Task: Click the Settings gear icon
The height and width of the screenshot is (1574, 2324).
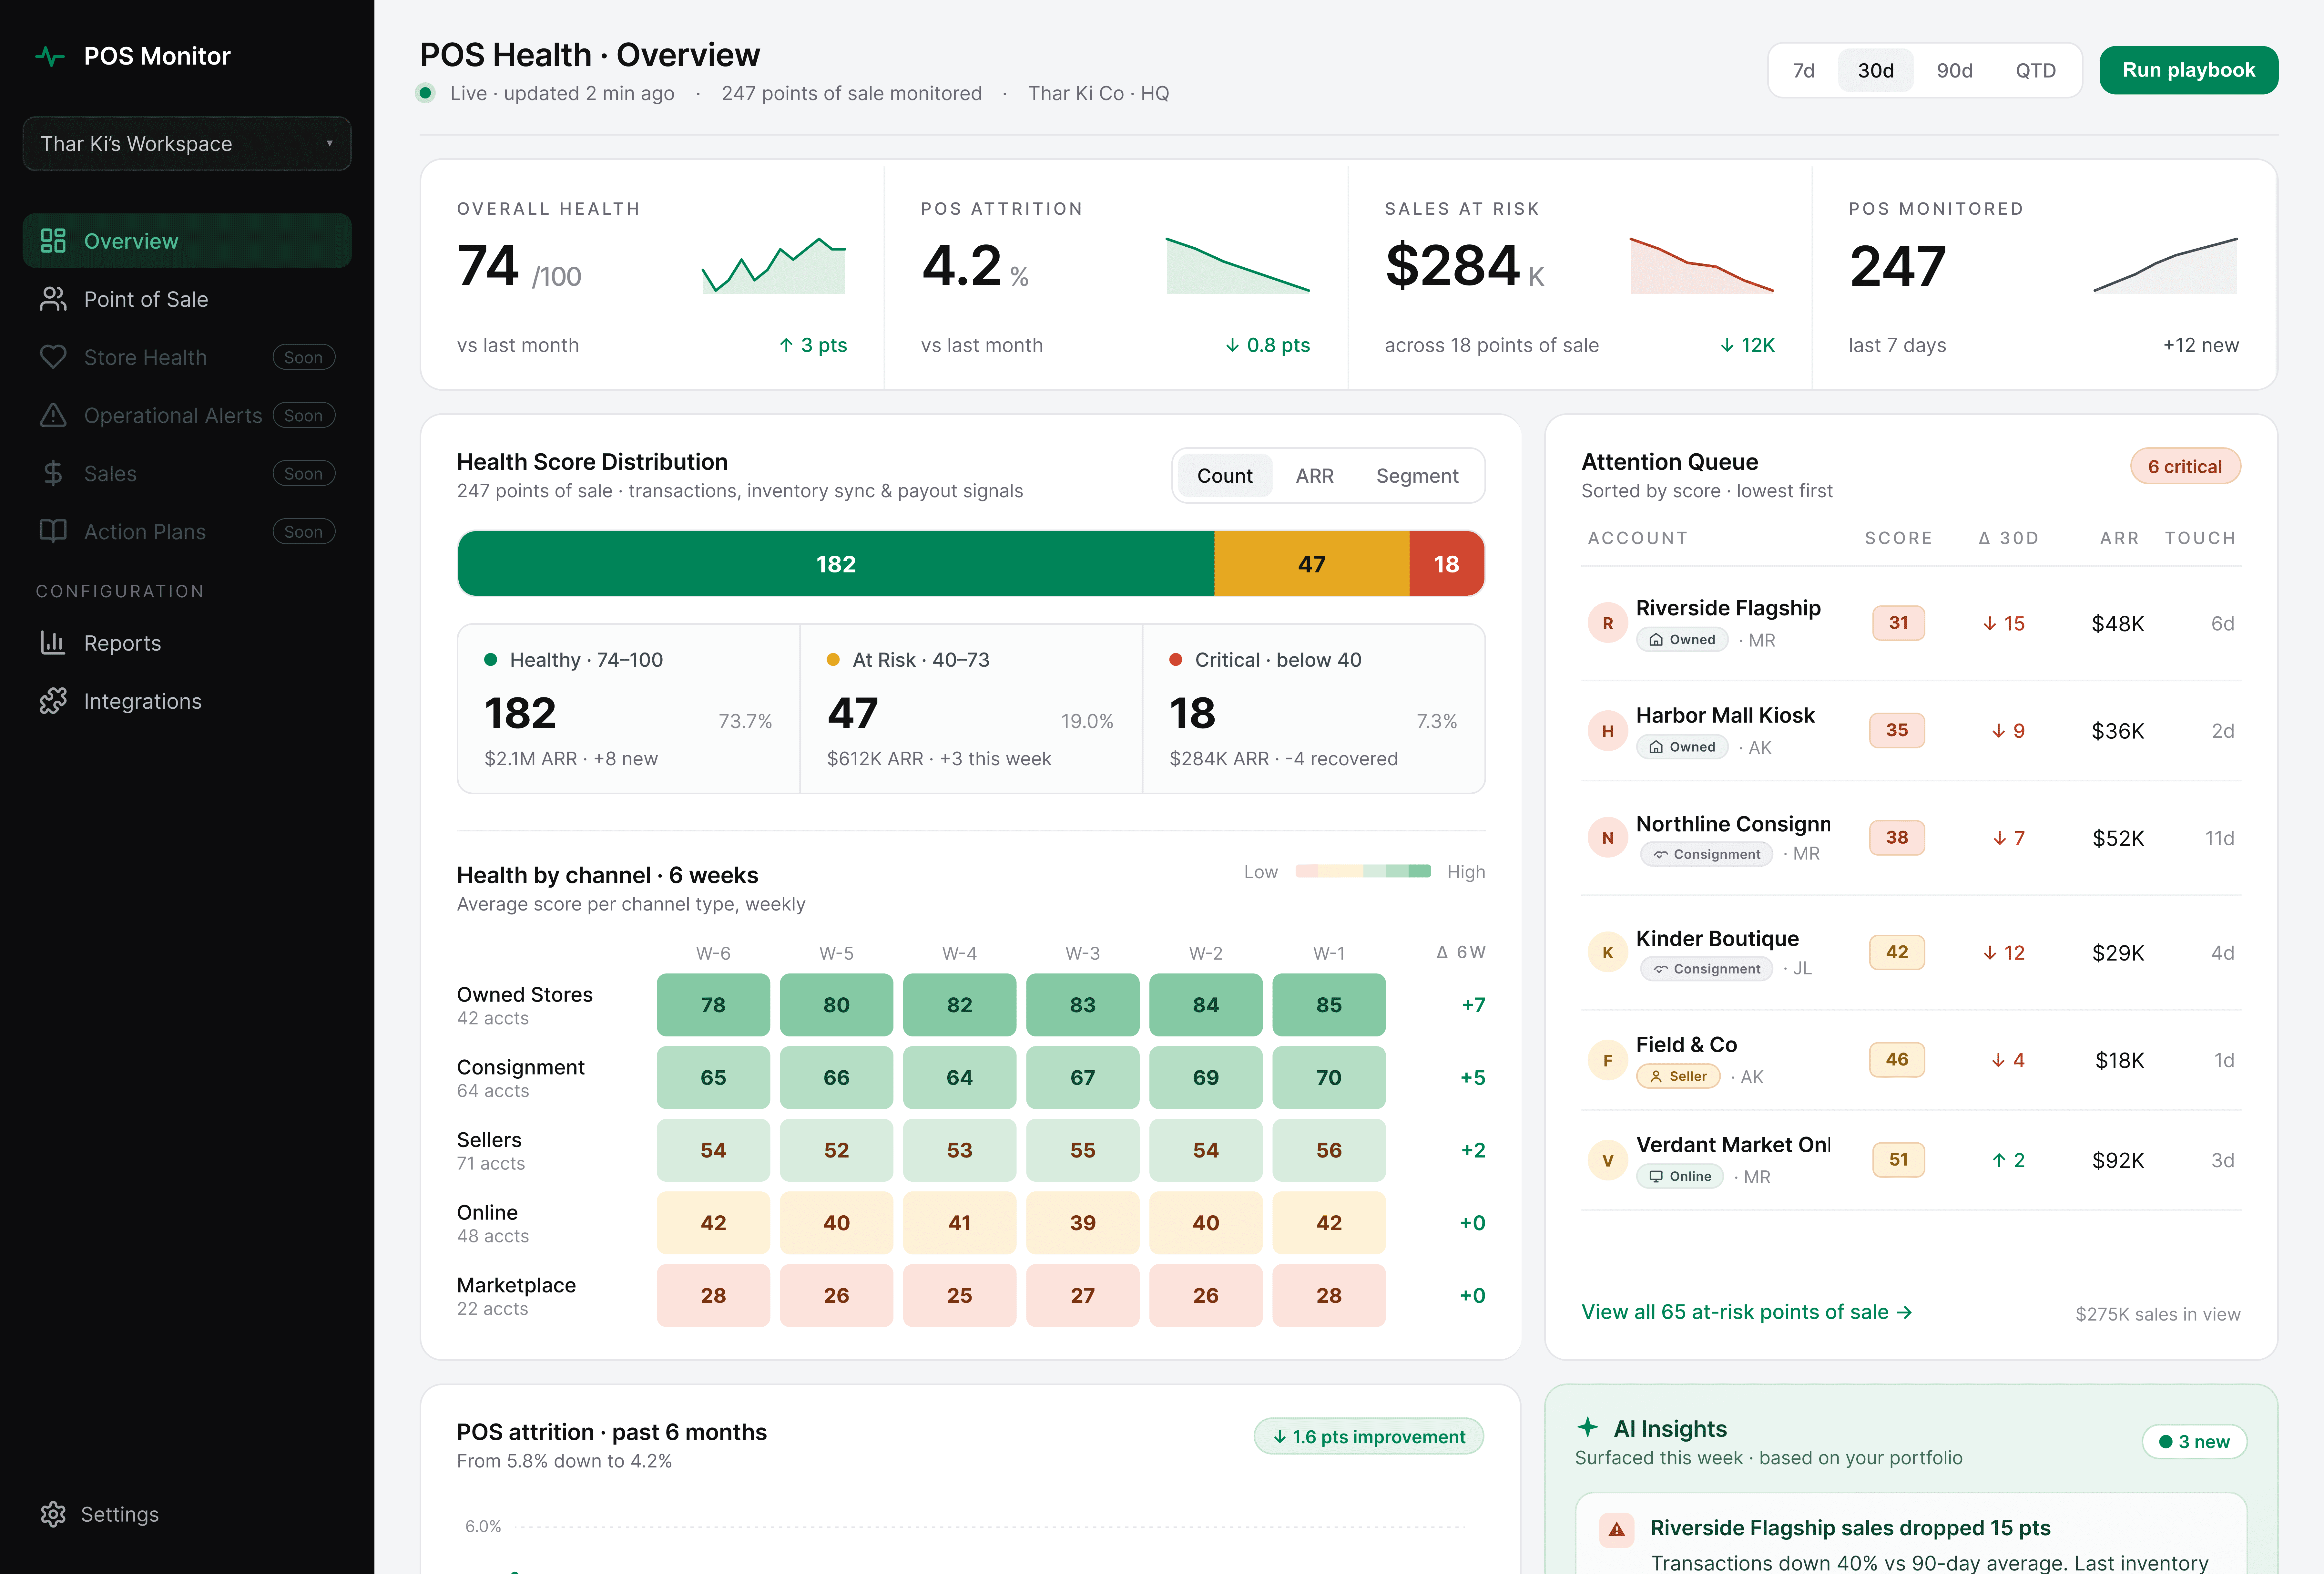Action: coord(53,1514)
